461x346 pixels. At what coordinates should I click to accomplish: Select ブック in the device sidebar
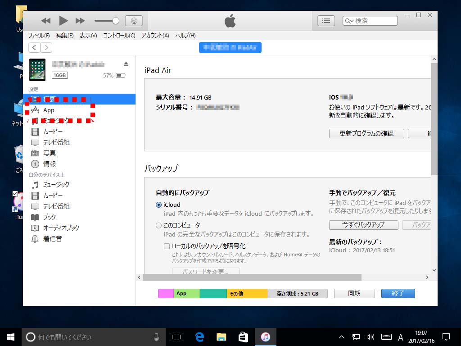[49, 217]
